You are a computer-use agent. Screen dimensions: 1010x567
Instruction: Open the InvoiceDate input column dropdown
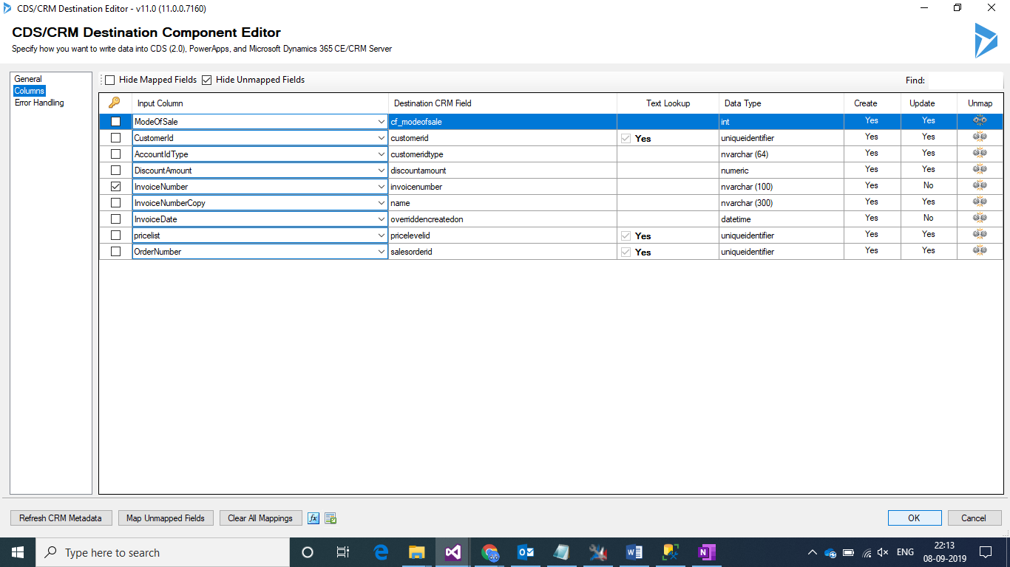381,219
